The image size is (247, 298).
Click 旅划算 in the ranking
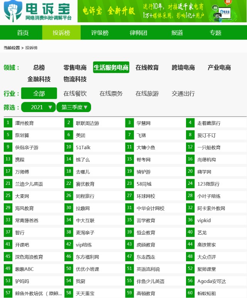[22, 135]
